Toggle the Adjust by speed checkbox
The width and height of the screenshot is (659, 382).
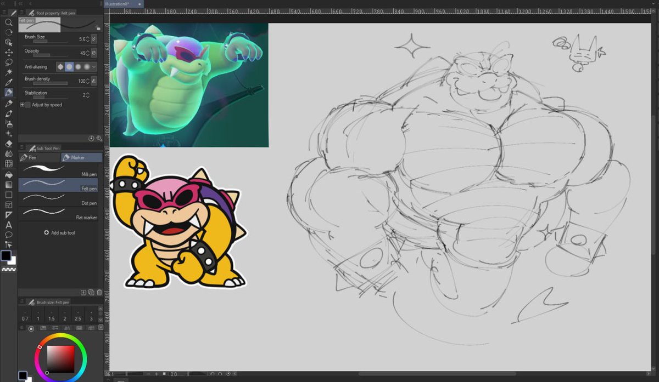(x=27, y=105)
